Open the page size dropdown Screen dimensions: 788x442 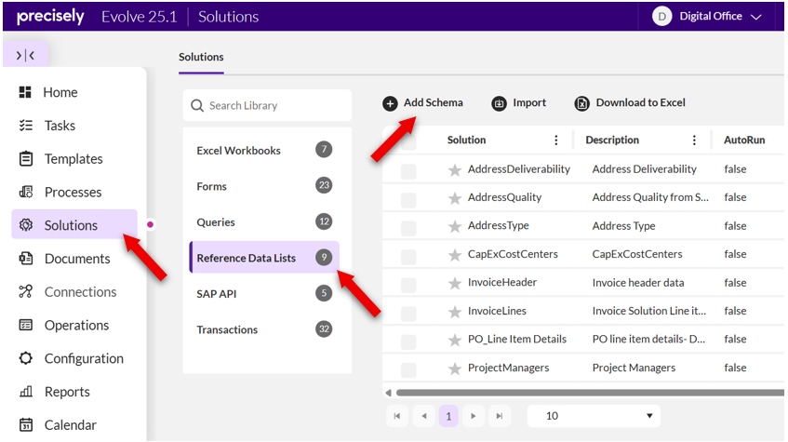click(594, 416)
